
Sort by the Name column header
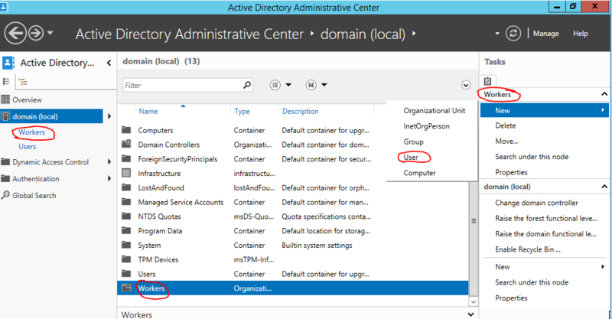(148, 111)
